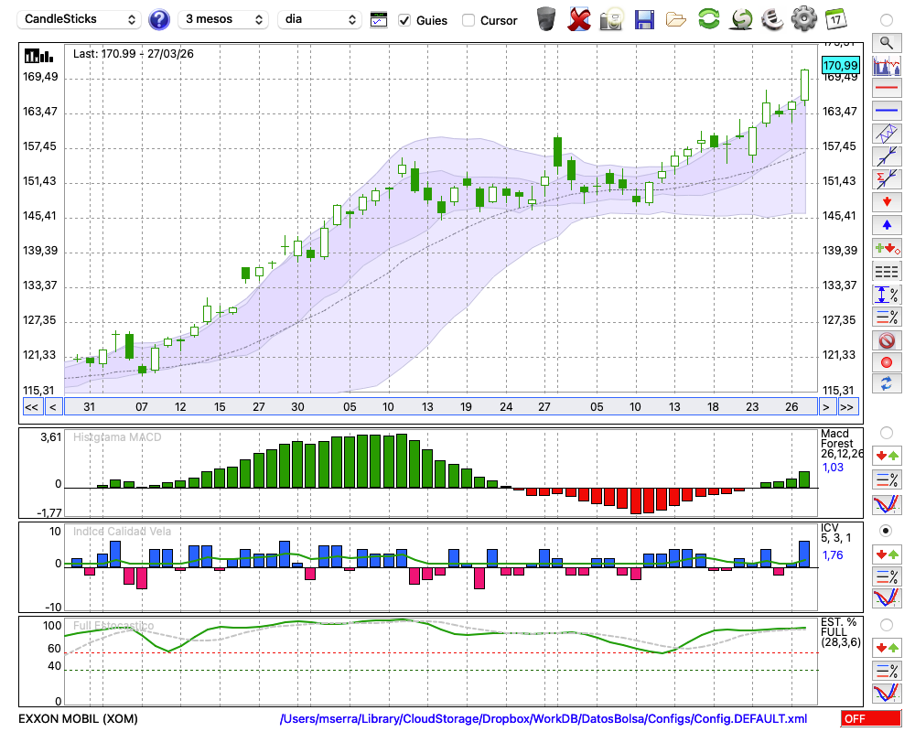Click the blue floppy disk save icon
Image resolution: width=915 pixels, height=732 pixels.
[644, 18]
